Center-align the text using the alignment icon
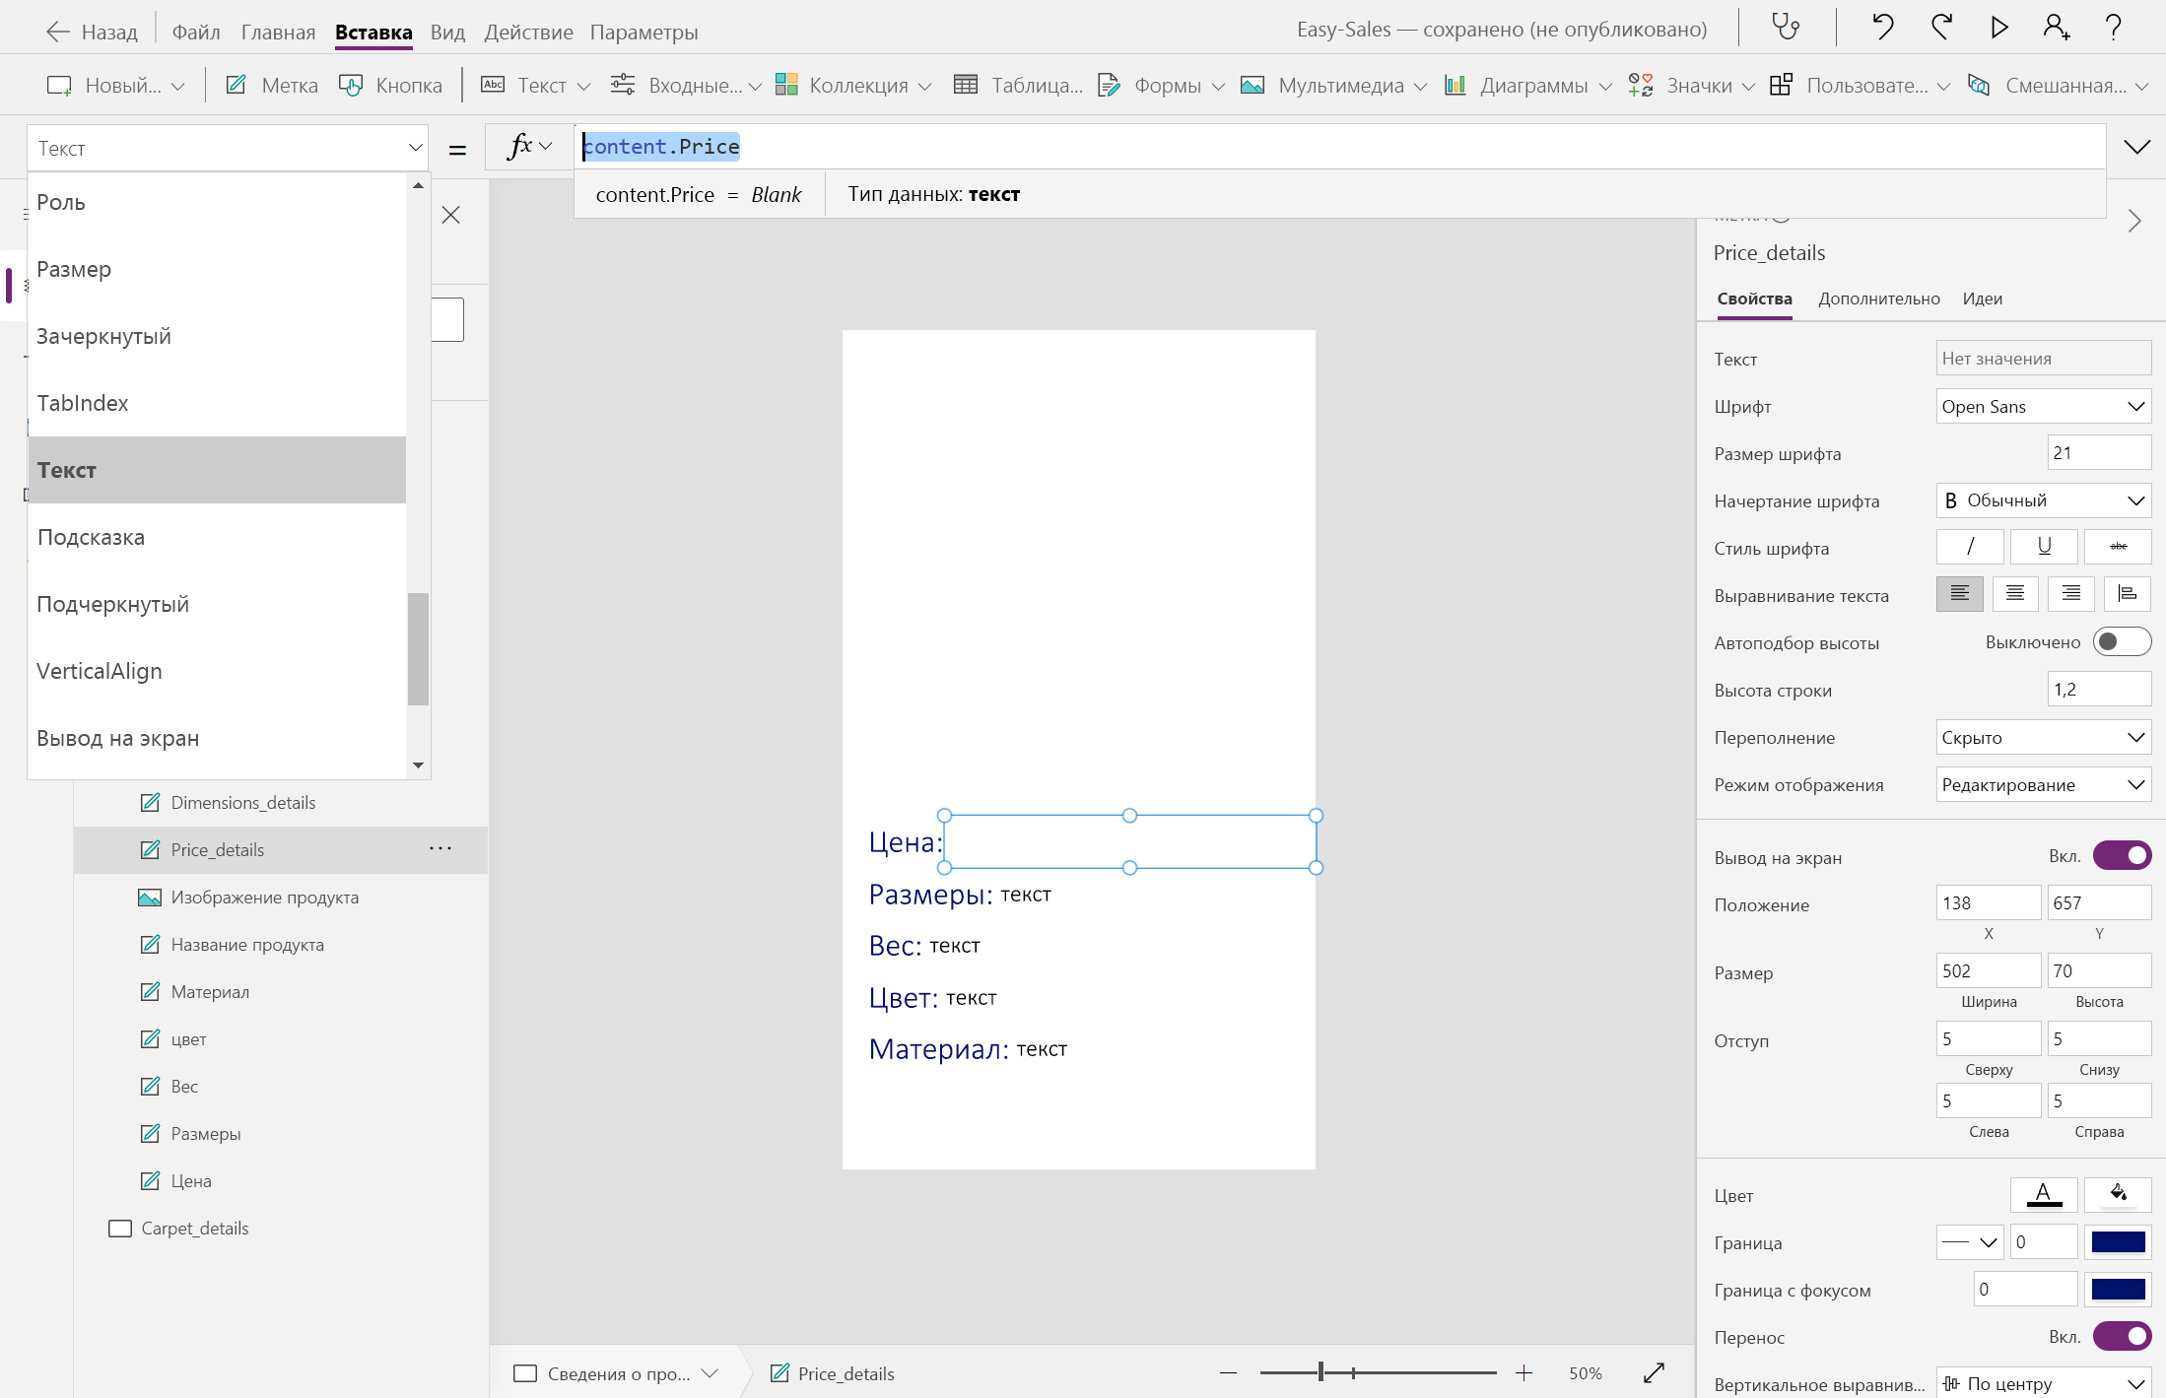The width and height of the screenshot is (2166, 1398). [2015, 594]
